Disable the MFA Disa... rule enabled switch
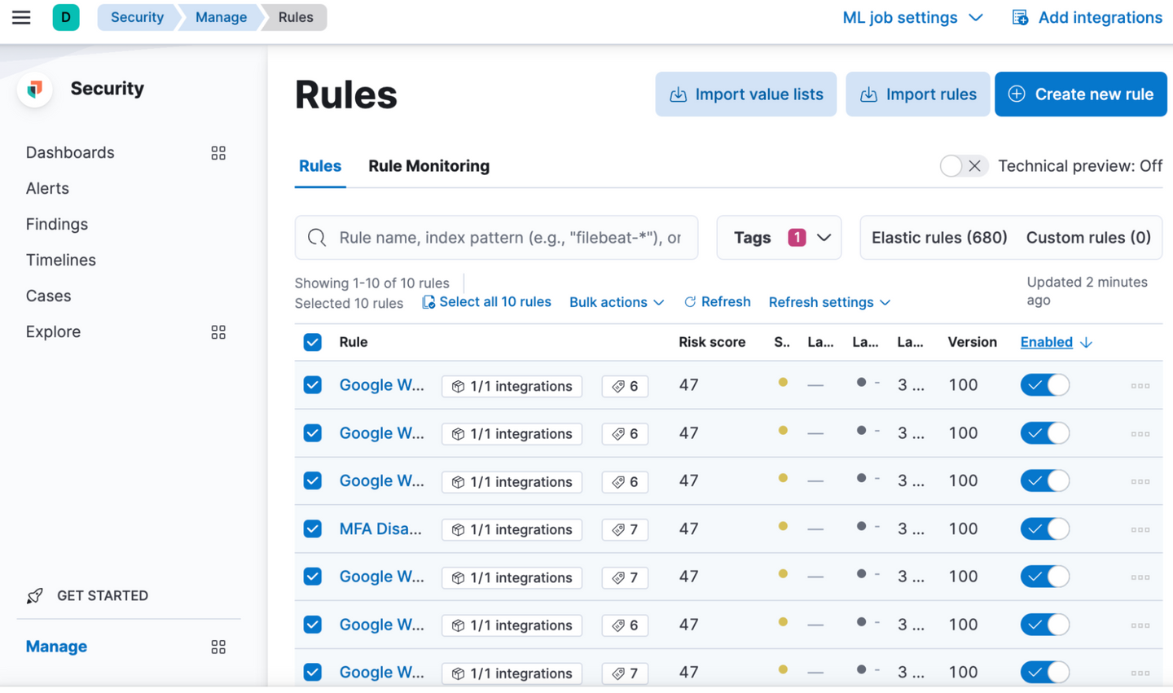1173x693 pixels. coord(1044,529)
